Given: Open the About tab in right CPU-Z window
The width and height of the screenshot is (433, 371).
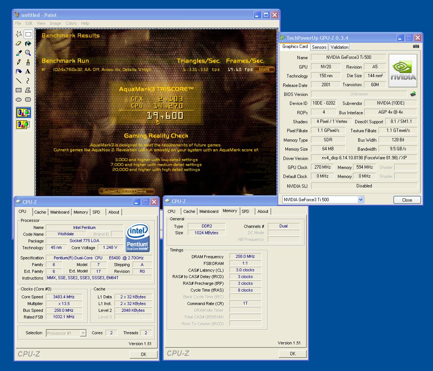Looking at the screenshot, I should click(x=263, y=211).
